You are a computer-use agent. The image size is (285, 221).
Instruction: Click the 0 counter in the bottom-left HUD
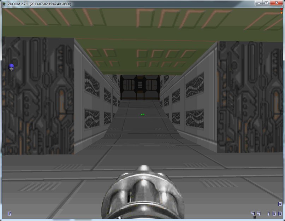(x=10, y=214)
